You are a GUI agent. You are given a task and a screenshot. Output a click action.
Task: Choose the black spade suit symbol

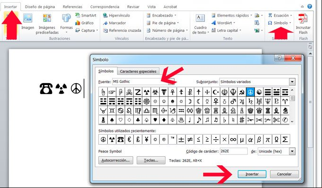click(x=112, y=120)
